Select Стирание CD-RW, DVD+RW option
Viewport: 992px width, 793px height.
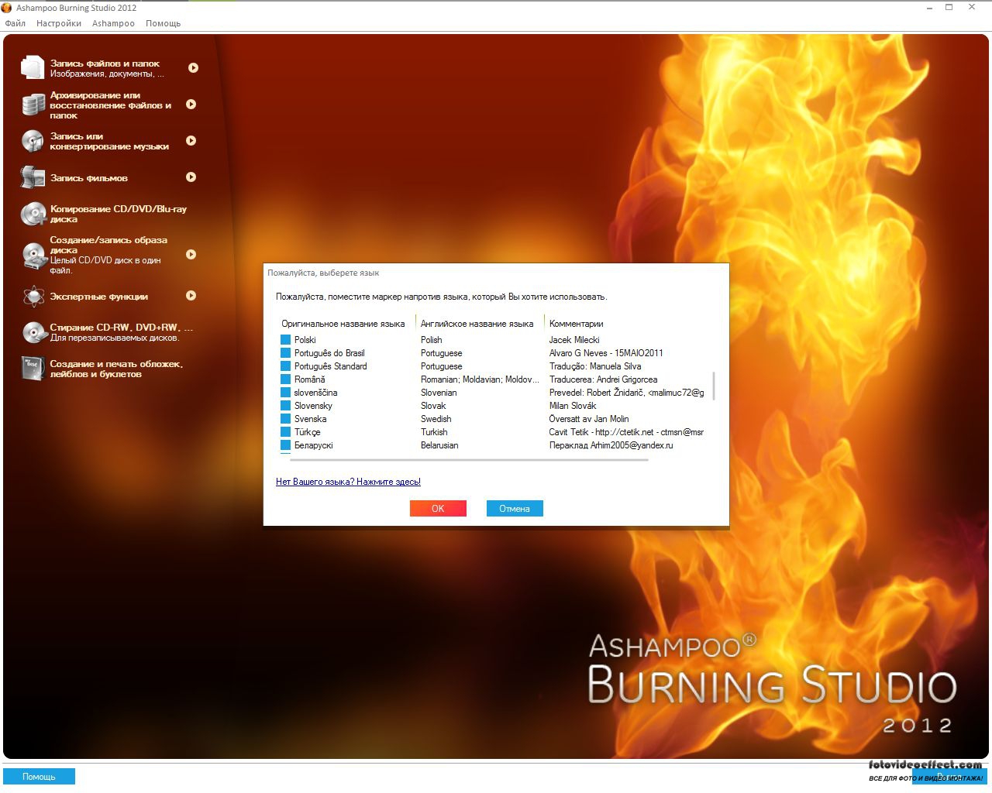pos(121,332)
